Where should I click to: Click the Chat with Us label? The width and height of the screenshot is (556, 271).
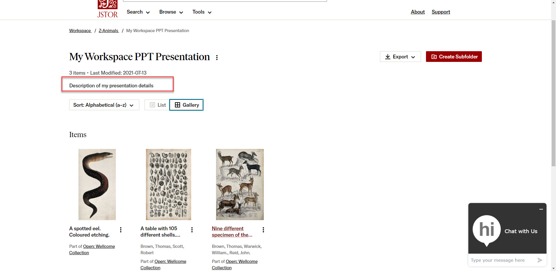coord(521,231)
